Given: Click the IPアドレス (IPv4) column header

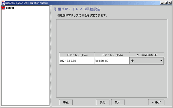Looking at the screenshot, I should tap(77, 55).
